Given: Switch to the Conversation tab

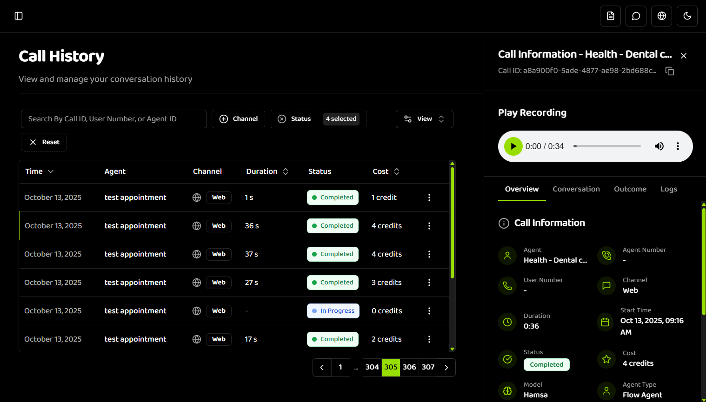Looking at the screenshot, I should pyautogui.click(x=576, y=189).
